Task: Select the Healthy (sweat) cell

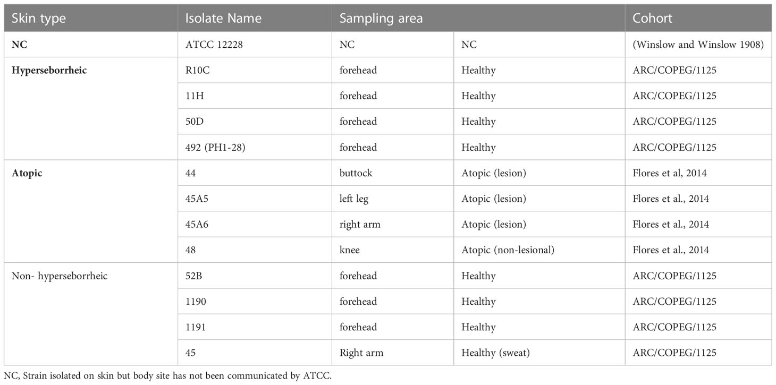Action: pos(539,353)
